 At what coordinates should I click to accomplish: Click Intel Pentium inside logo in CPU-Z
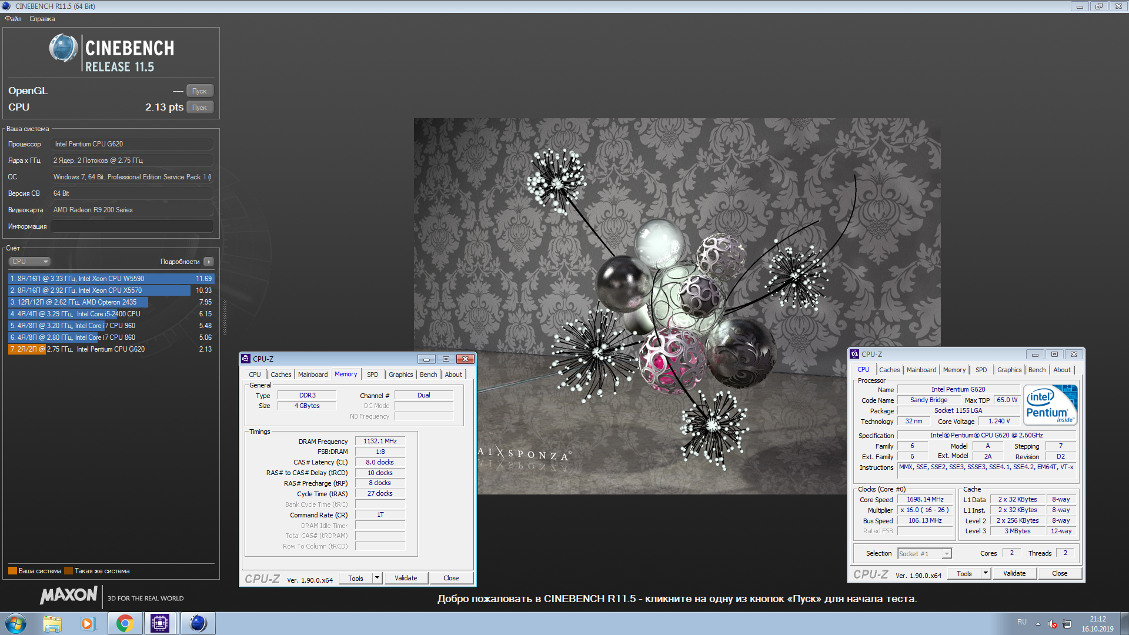pyautogui.click(x=1051, y=404)
